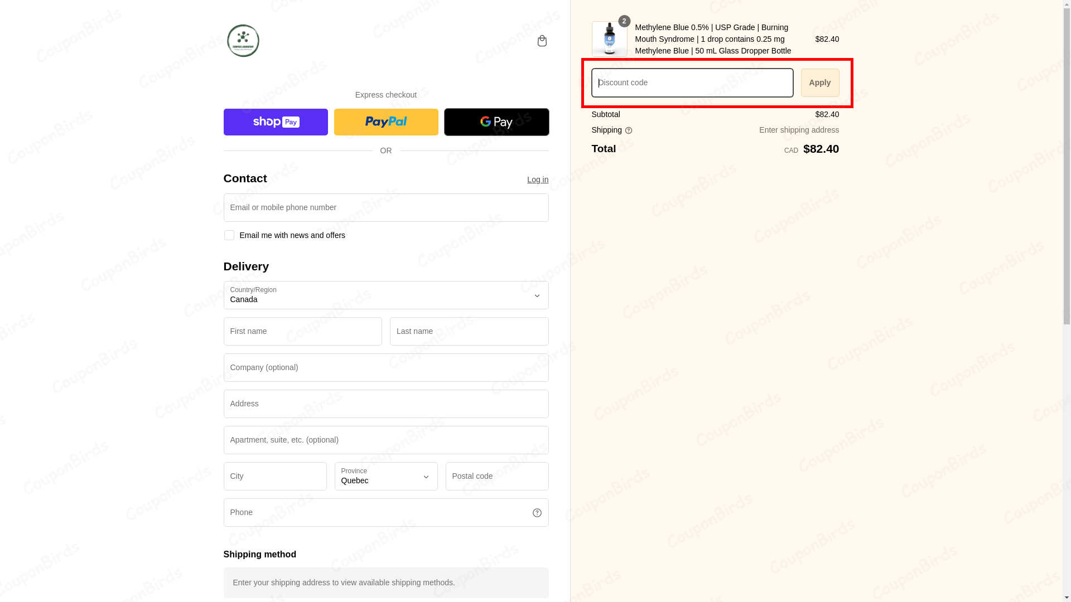Click the City input field
The image size is (1071, 602).
point(275,477)
